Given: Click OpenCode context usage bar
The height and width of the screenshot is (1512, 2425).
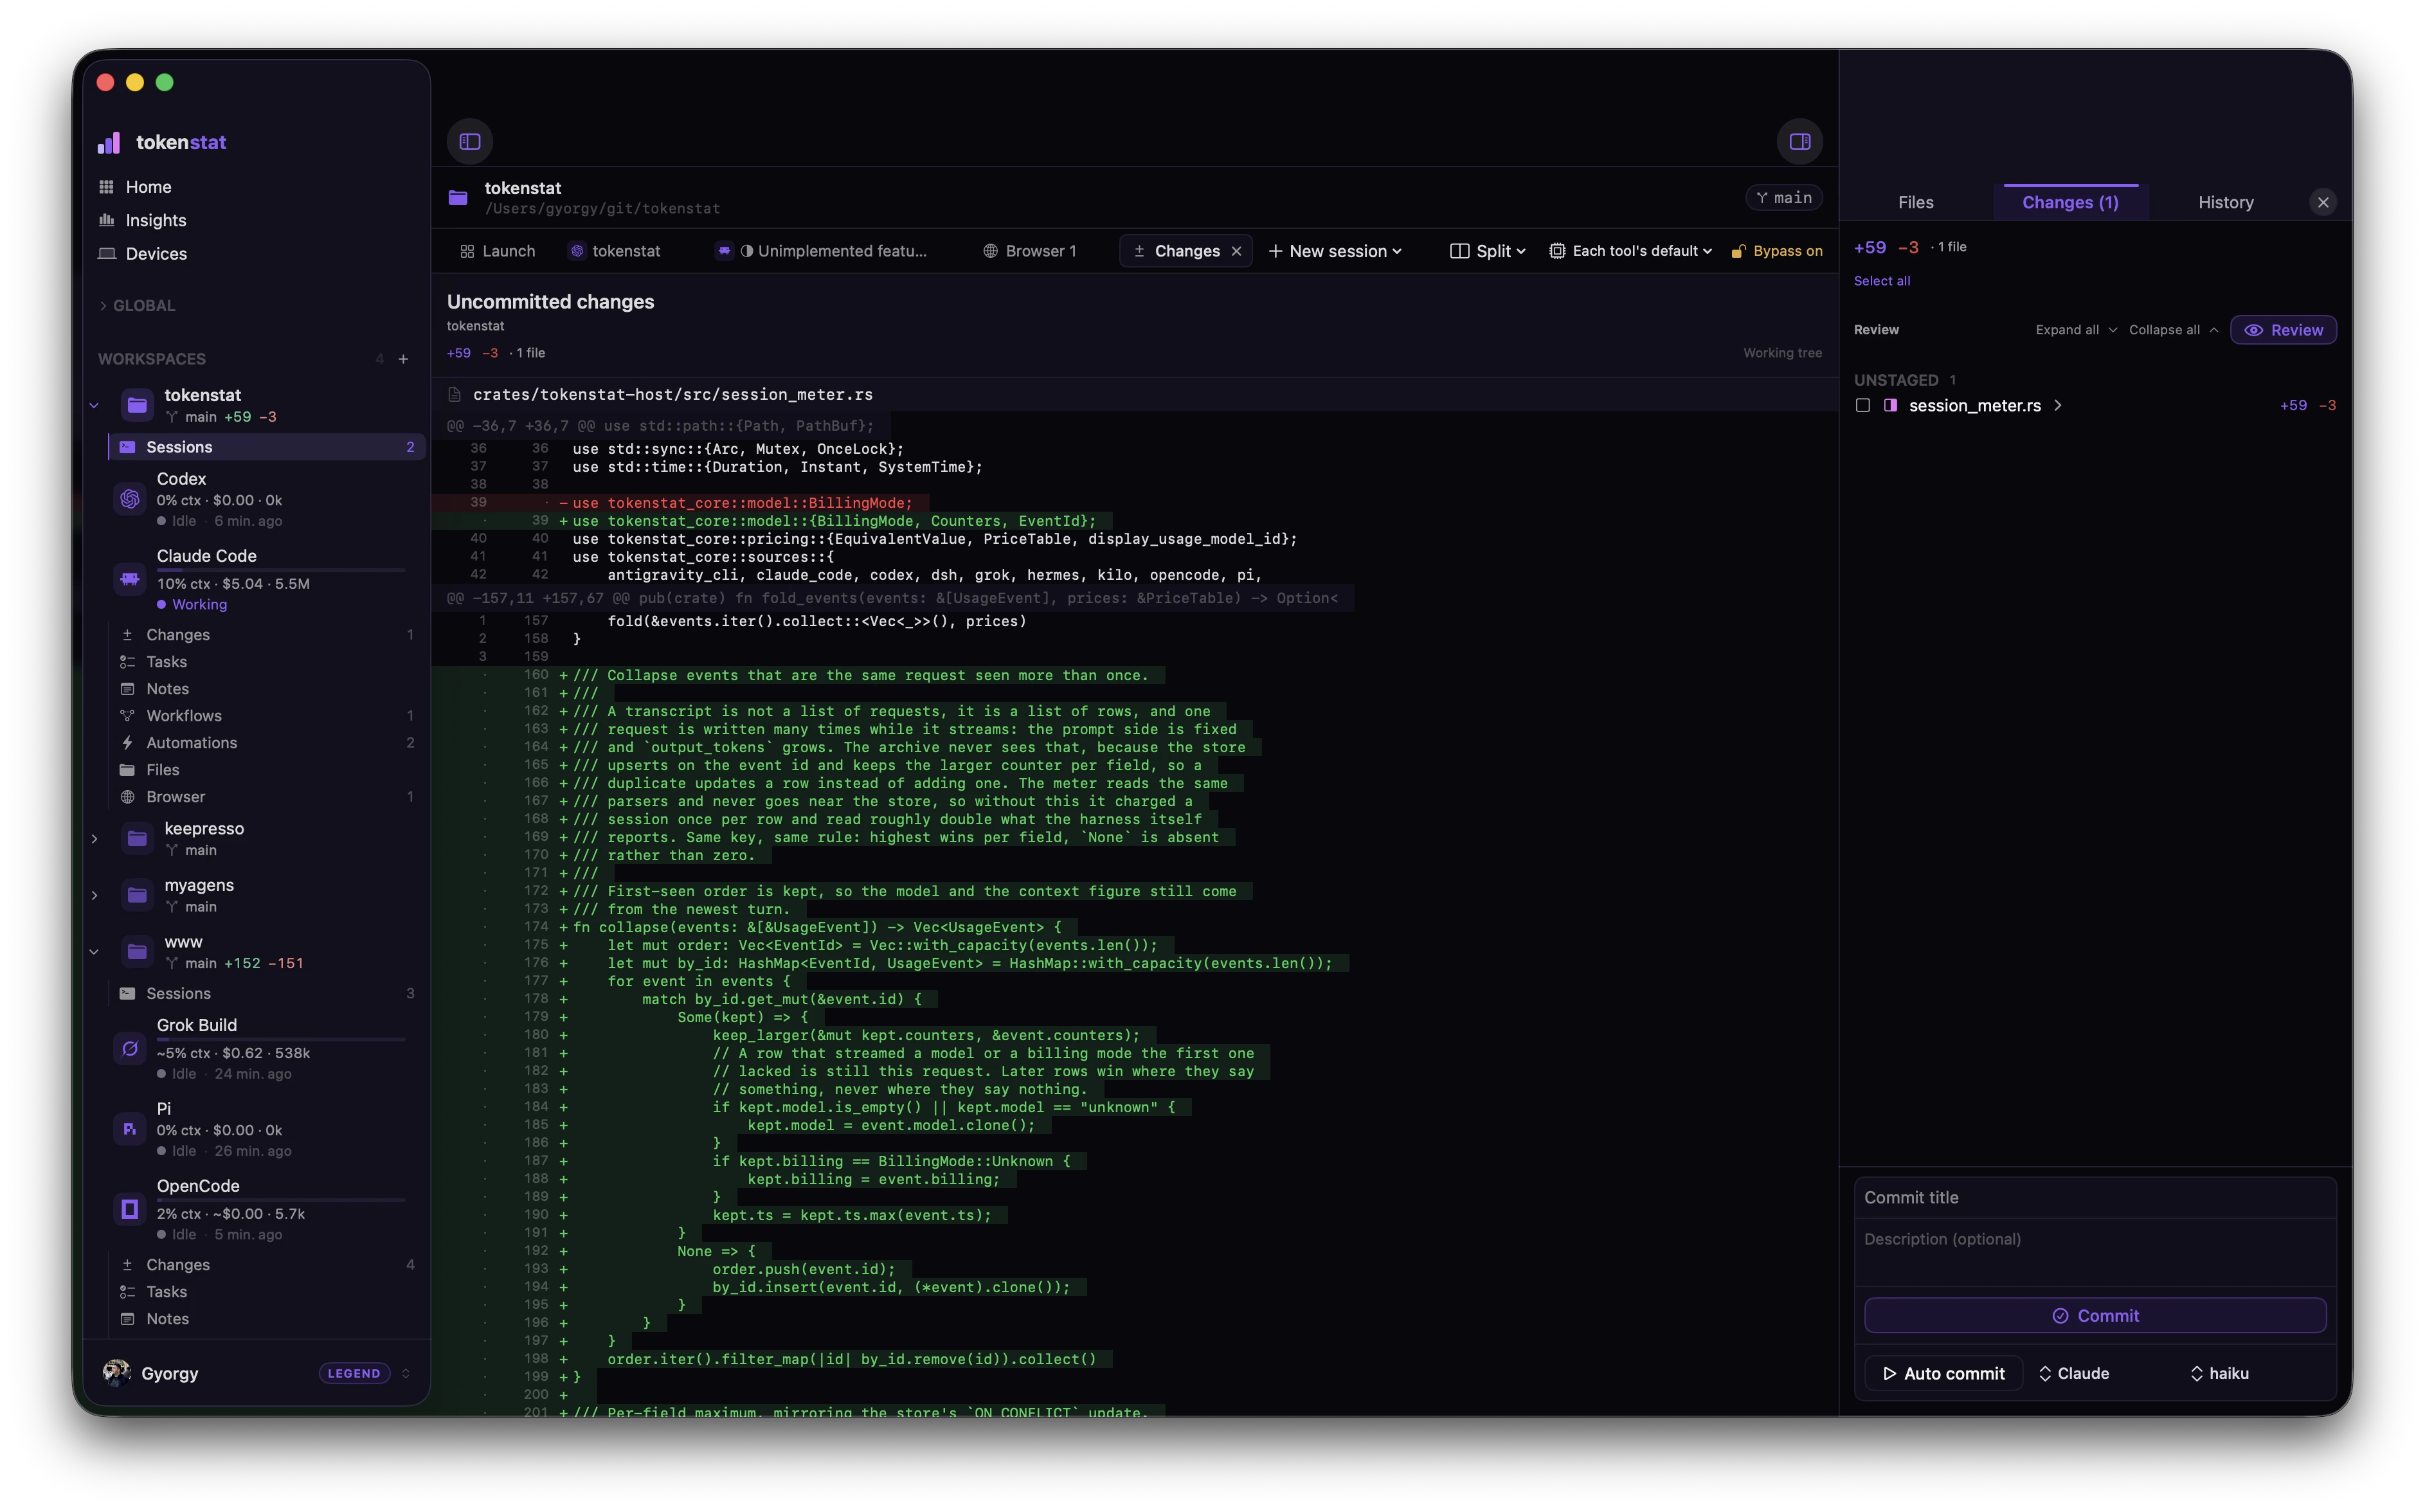Looking at the screenshot, I should coord(281,1200).
